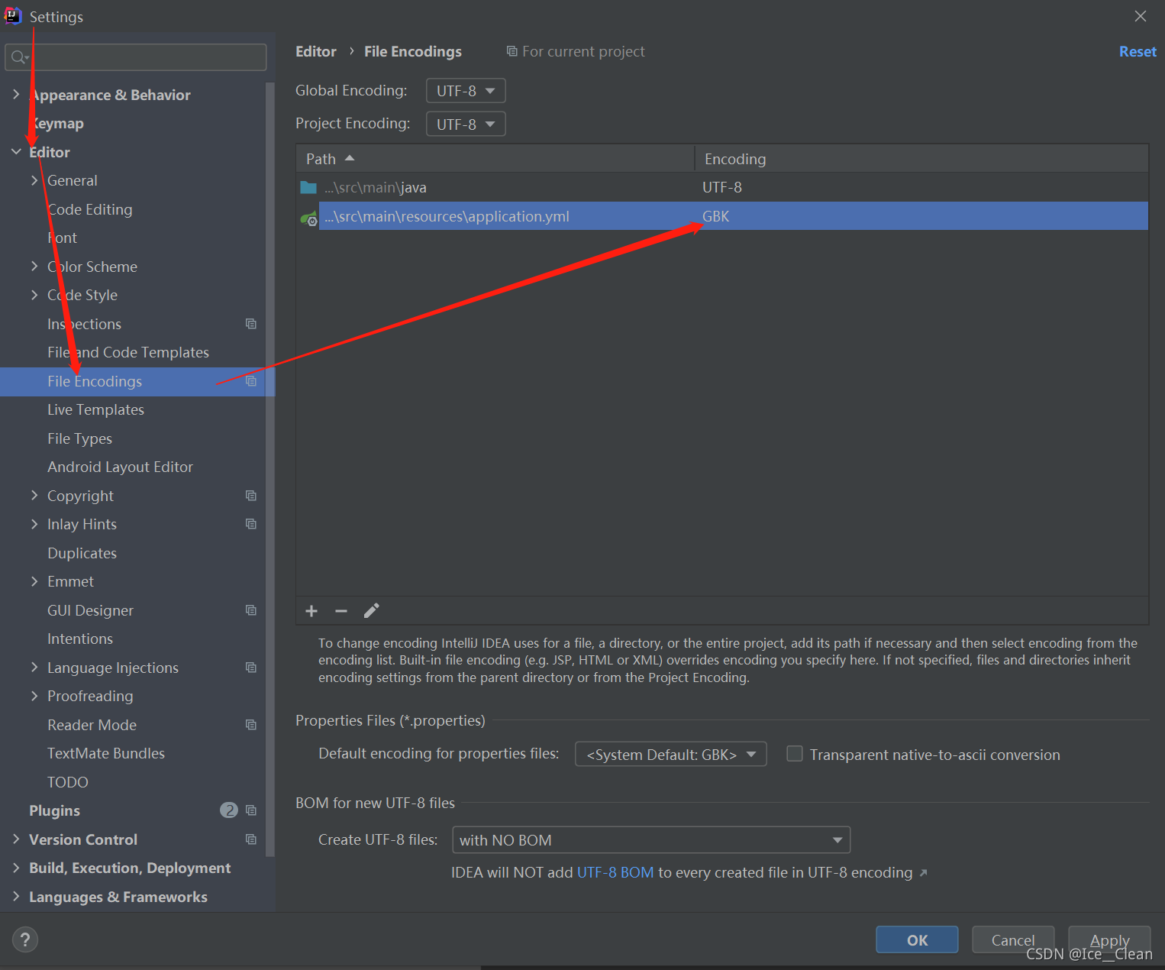Click project-level icon beside Inlay Hints
Image resolution: width=1165 pixels, height=970 pixels.
[x=251, y=524]
